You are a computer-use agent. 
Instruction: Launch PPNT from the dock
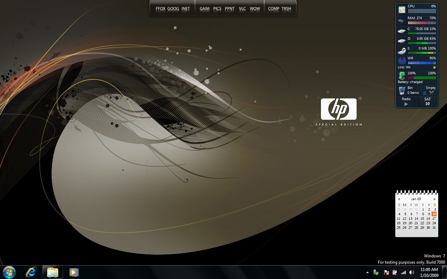click(230, 9)
